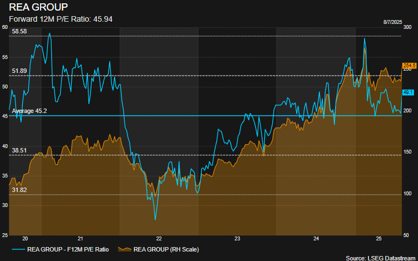Select the REA GROUP - F12M P/E Ratio legend label
This screenshot has width=418, height=261.
coord(67,249)
